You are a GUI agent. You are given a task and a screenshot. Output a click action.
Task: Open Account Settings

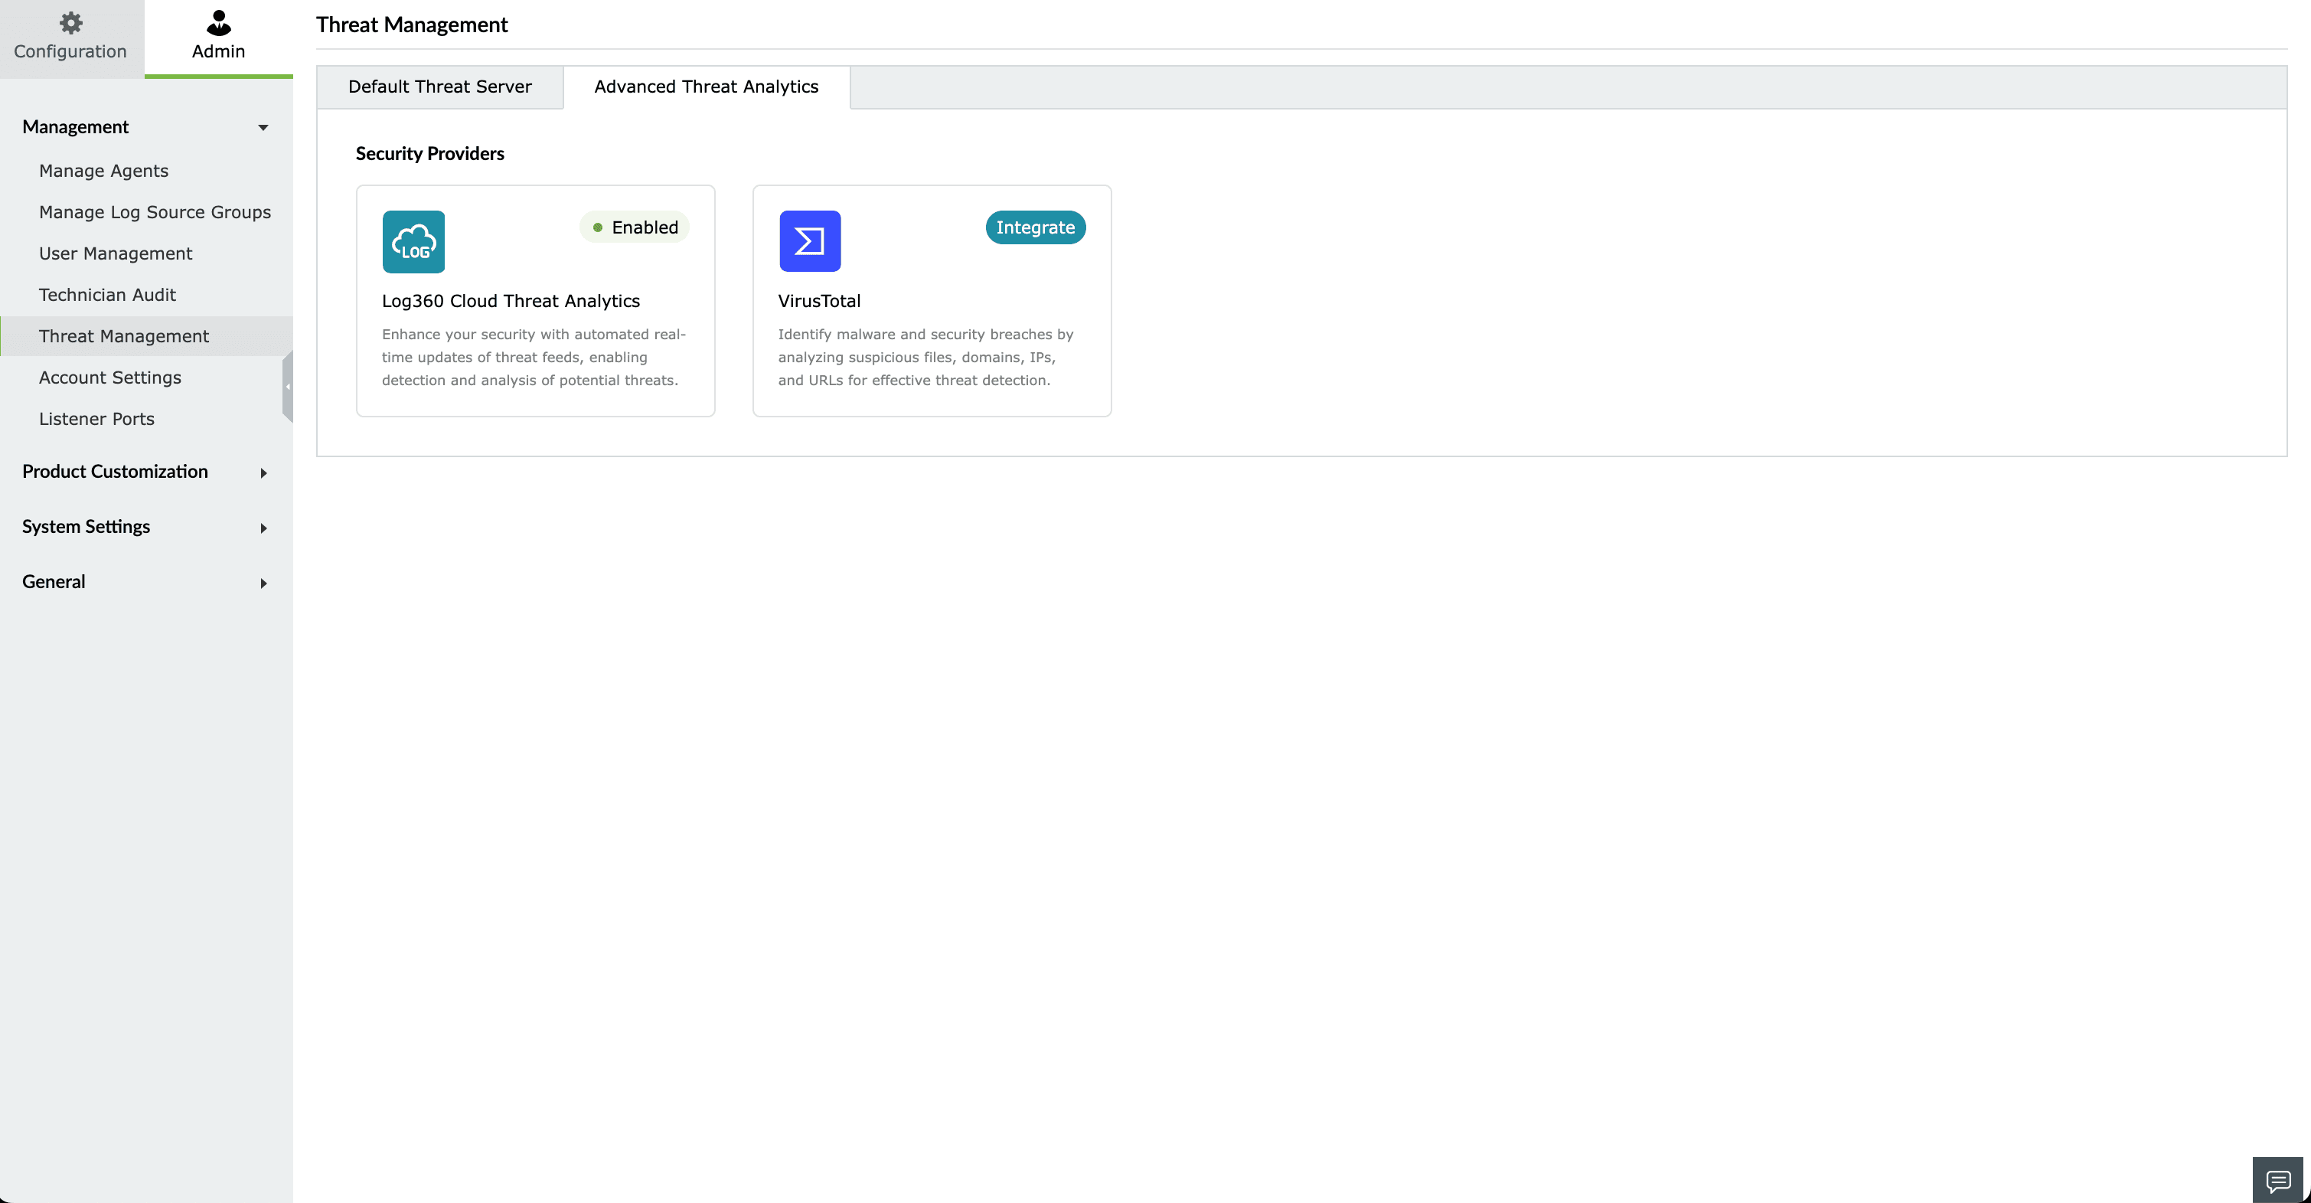tap(109, 377)
